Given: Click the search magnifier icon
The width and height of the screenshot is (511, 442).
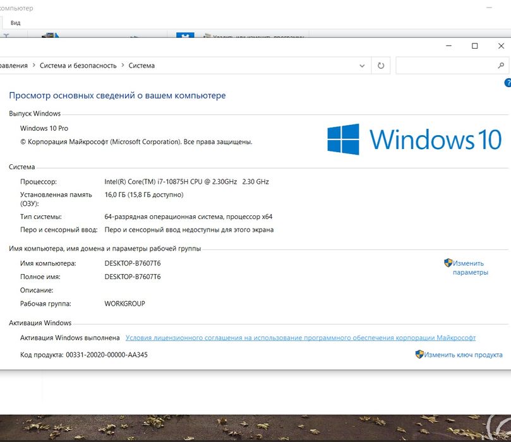Looking at the screenshot, I should (x=501, y=66).
